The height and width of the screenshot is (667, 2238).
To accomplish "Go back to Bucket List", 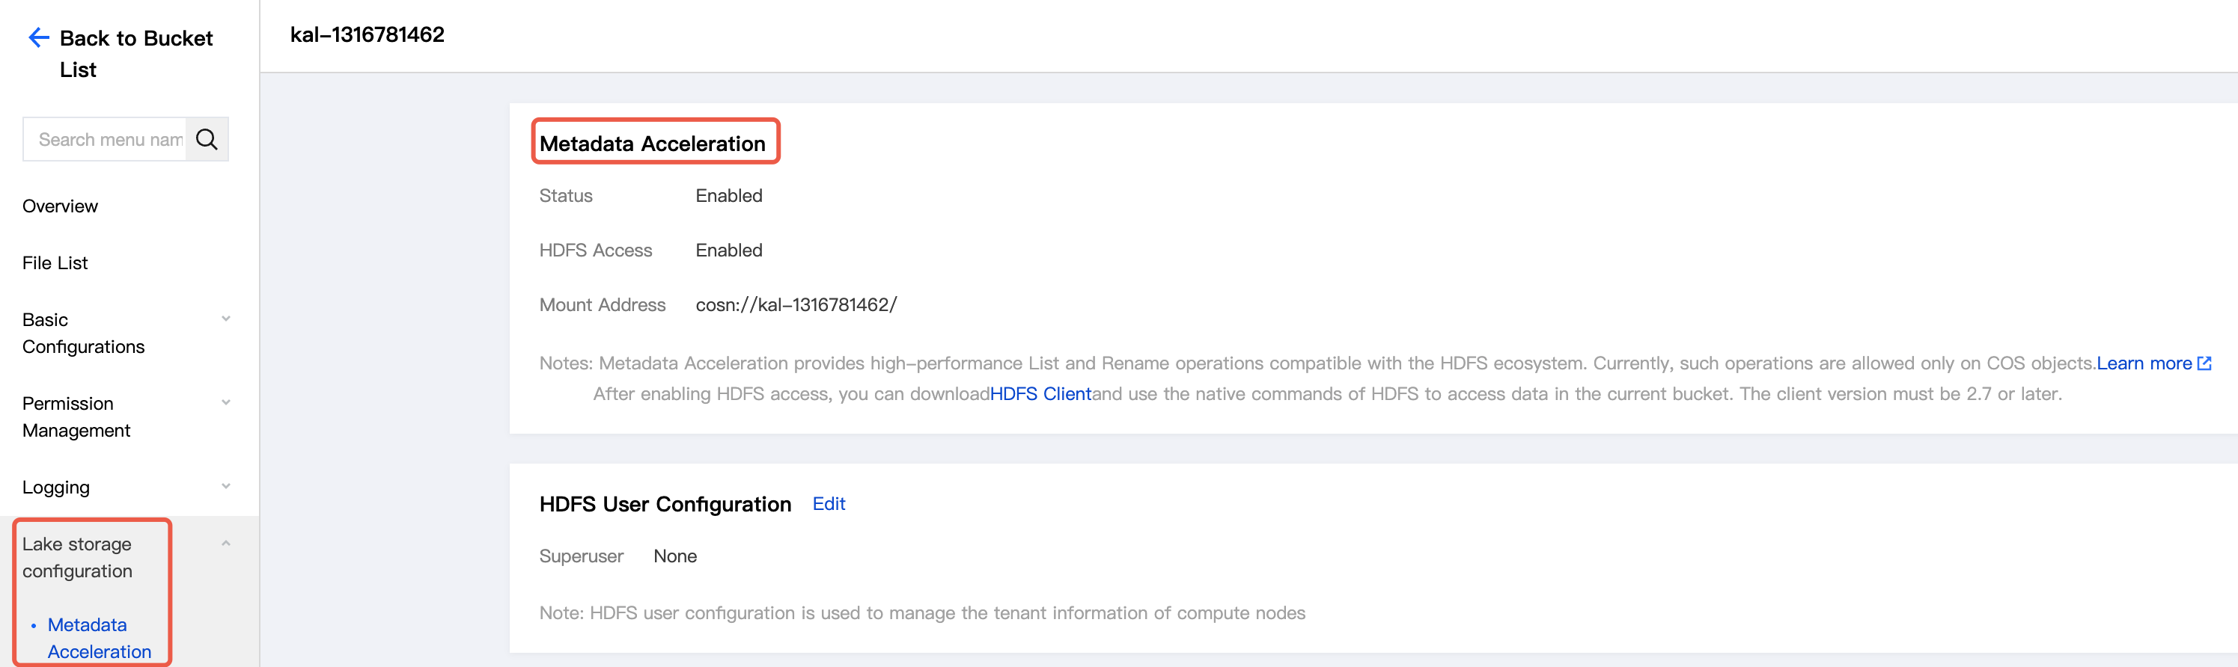I will click(135, 53).
